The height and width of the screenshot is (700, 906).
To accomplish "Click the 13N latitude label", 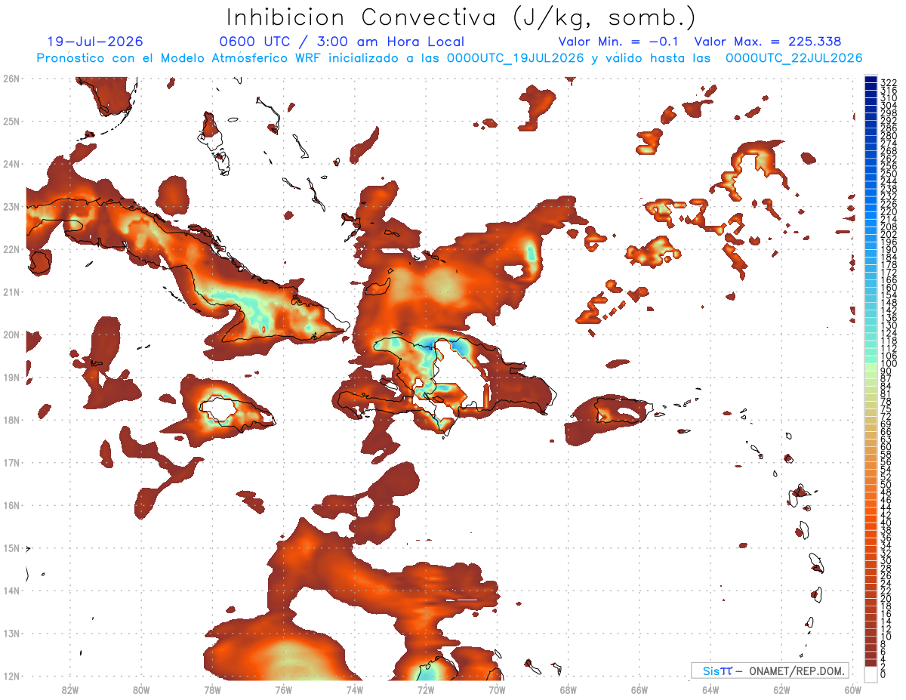I will point(11,633).
